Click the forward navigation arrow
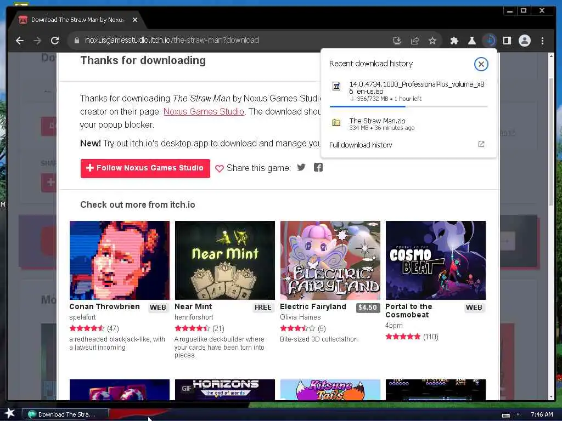The image size is (562, 421). point(37,41)
